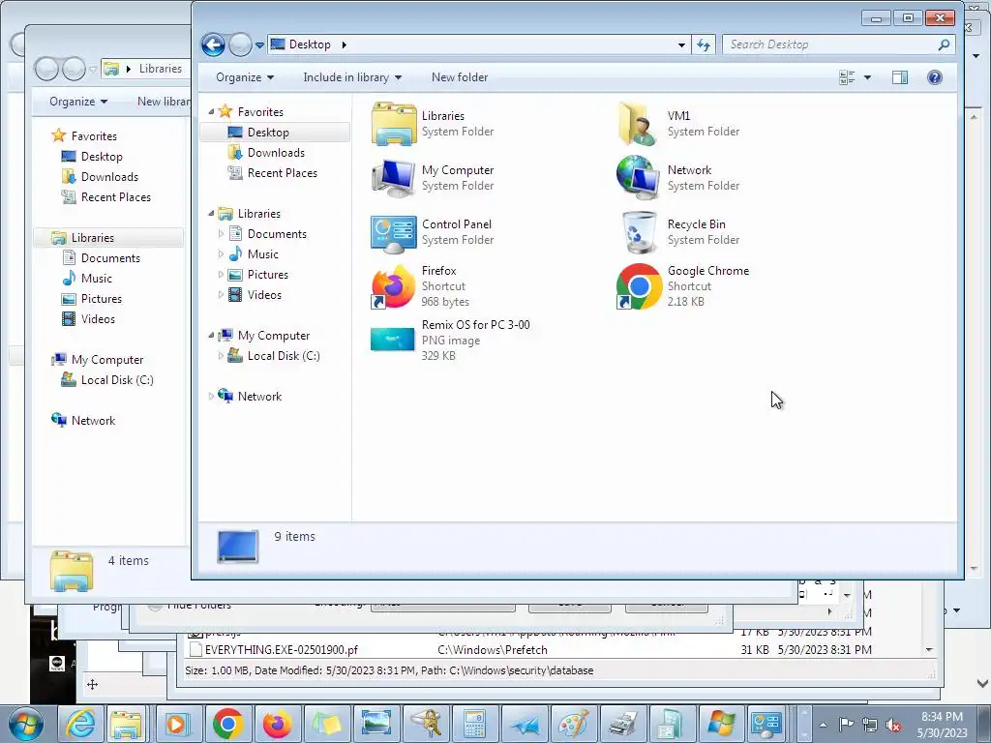Image resolution: width=991 pixels, height=743 pixels.
Task: Click the Change your view icon
Action: point(847,77)
